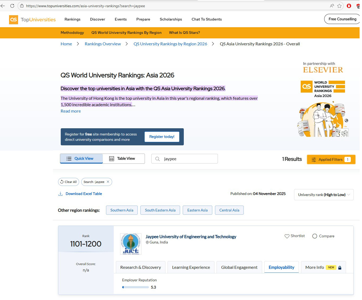Expand the intro text with Read more
The height and width of the screenshot is (300, 362).
pyautogui.click(x=71, y=111)
